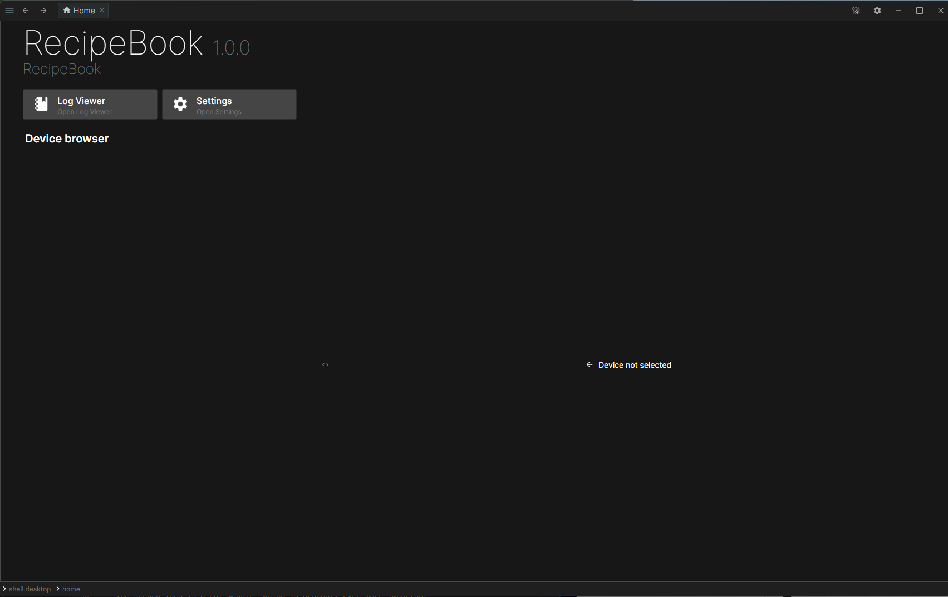
Task: Go forward using the right arrow
Action: point(43,11)
